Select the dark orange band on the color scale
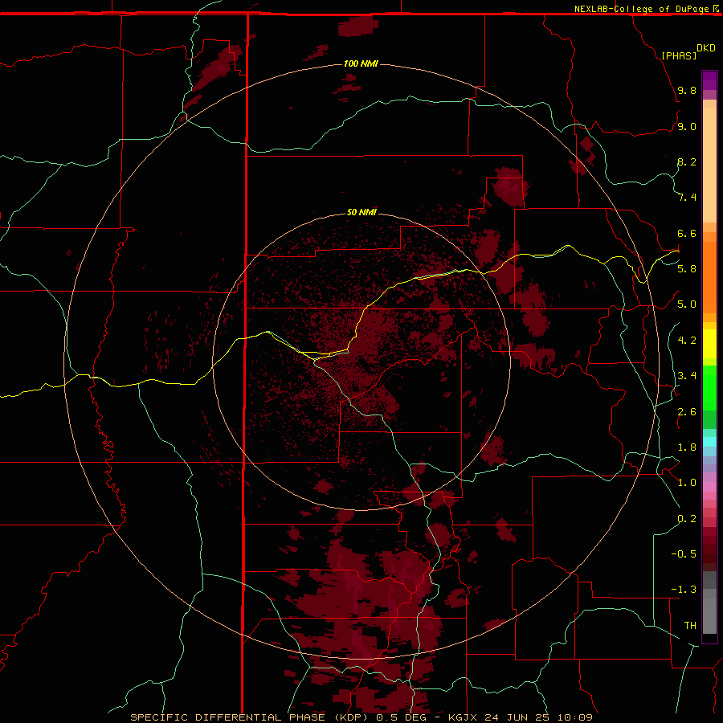The image size is (723, 723). tap(709, 277)
